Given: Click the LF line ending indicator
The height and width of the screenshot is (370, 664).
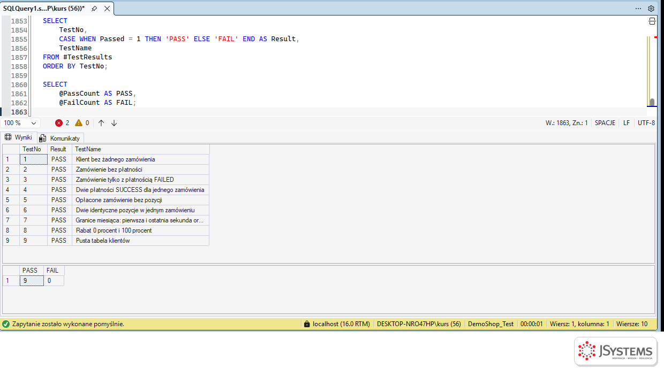Looking at the screenshot, I should [627, 123].
